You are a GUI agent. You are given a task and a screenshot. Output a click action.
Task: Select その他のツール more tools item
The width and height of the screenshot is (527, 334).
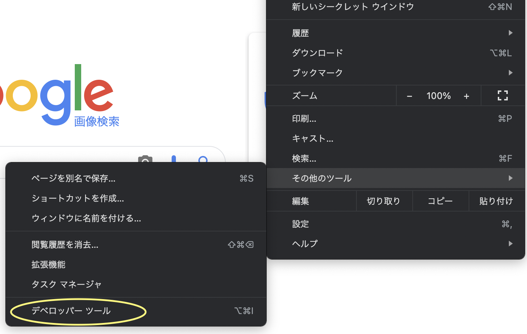(396, 178)
